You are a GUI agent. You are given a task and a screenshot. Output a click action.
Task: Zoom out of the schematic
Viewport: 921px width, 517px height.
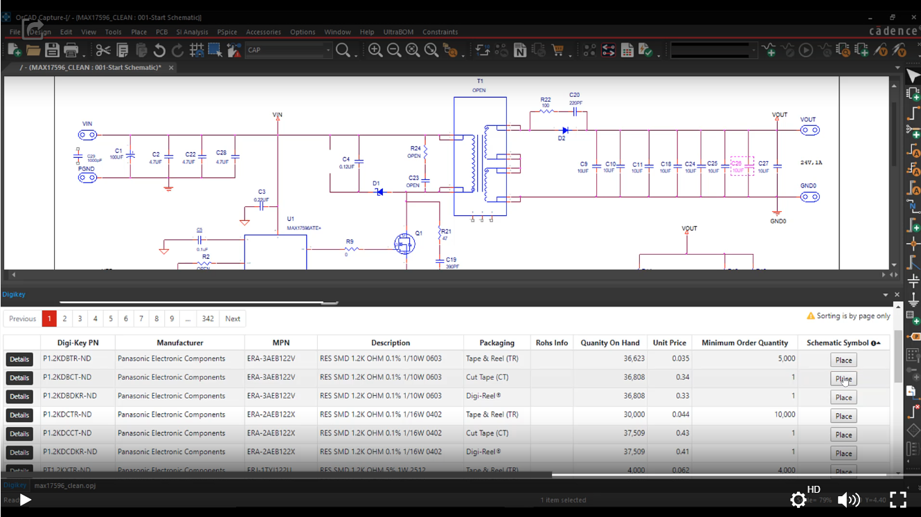coord(394,50)
